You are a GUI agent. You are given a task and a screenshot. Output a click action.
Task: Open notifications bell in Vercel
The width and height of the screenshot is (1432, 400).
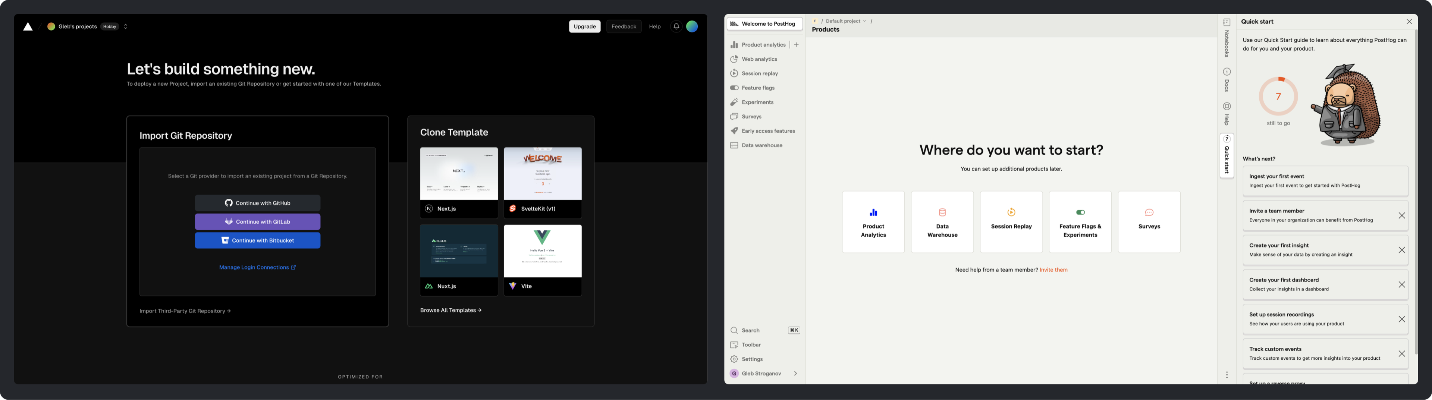click(x=676, y=27)
